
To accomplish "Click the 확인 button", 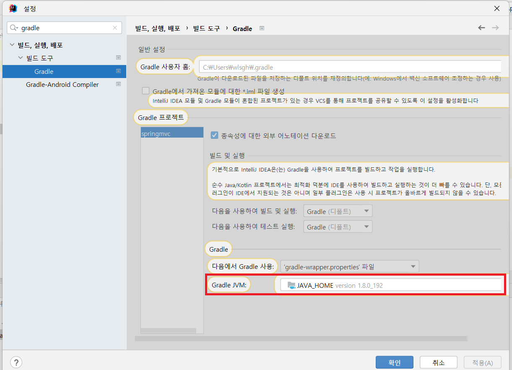I will point(395,362).
